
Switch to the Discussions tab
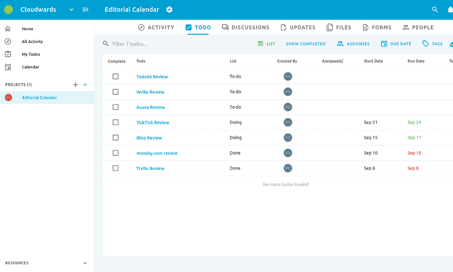pos(246,28)
